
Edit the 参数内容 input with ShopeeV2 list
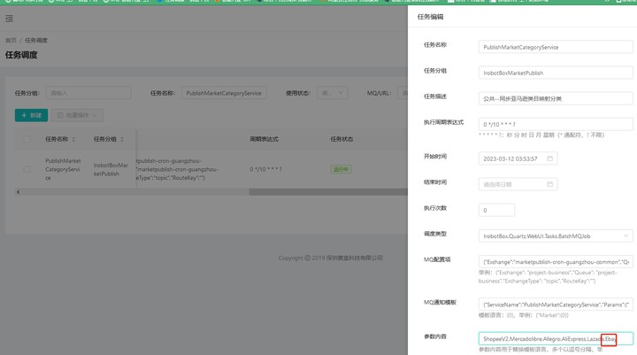556,339
